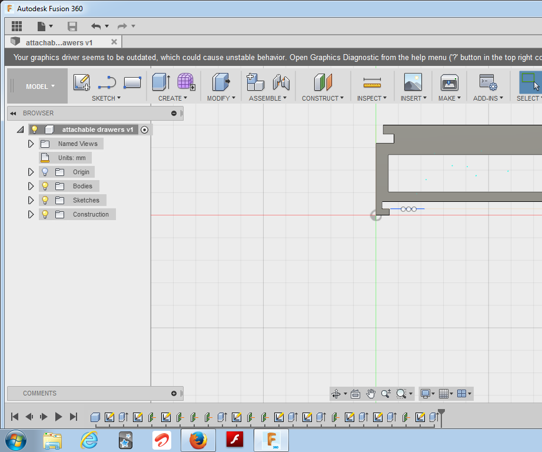The width and height of the screenshot is (542, 452).
Task: Open Firefox from the Windows taskbar
Action: click(198, 440)
